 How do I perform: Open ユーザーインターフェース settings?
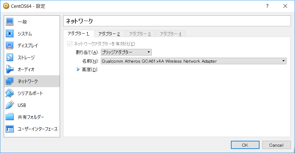[x=32, y=129]
